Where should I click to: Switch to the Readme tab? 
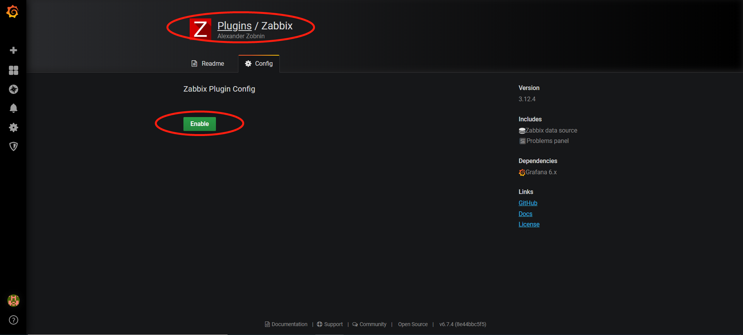(208, 63)
